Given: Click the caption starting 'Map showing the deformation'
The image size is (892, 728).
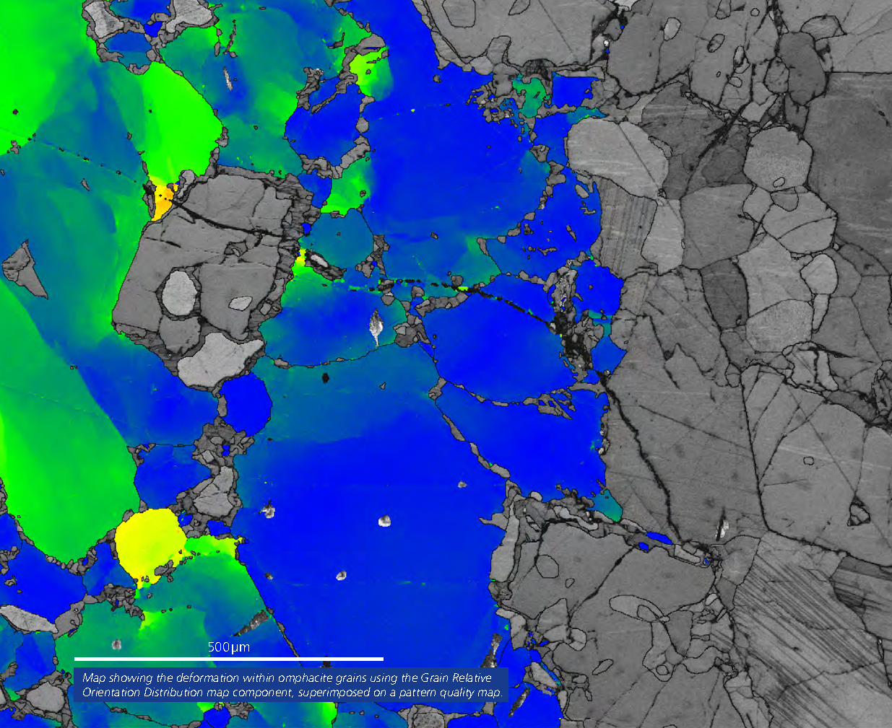Looking at the screenshot, I should pos(292,685).
